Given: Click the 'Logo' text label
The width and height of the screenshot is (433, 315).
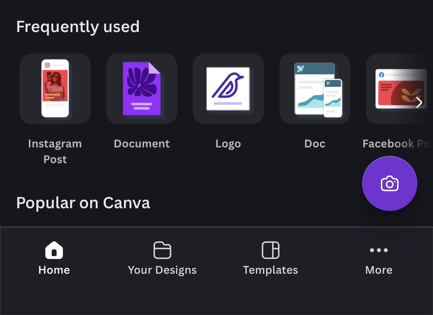Looking at the screenshot, I should [228, 144].
